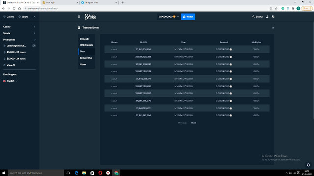
Task: Click the Stake logo
Action: [90, 17]
